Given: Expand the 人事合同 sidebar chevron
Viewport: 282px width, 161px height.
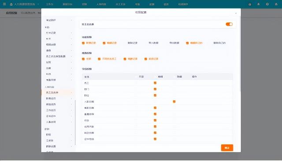Looking at the screenshot, I should click(71, 122).
